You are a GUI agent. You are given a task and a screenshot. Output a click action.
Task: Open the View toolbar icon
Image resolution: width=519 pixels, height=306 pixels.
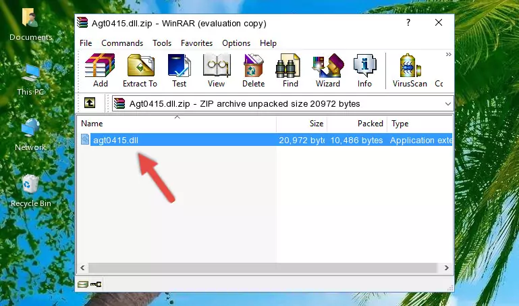pyautogui.click(x=217, y=70)
